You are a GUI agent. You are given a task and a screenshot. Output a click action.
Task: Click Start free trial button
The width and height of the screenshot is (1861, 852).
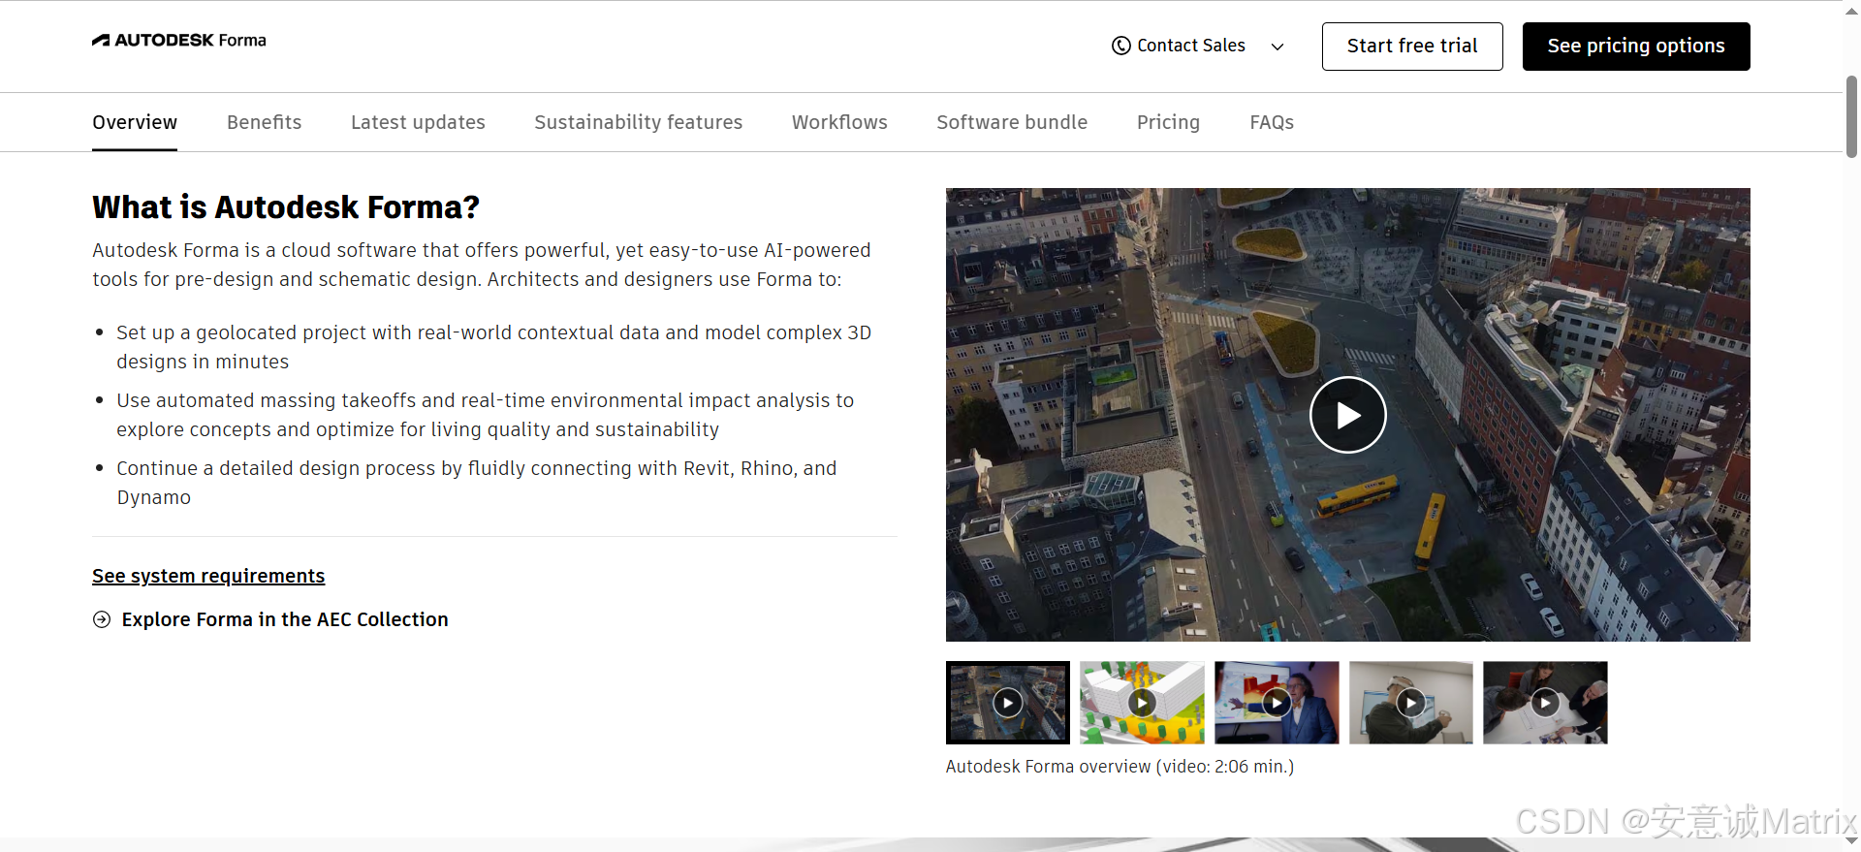1412,47
